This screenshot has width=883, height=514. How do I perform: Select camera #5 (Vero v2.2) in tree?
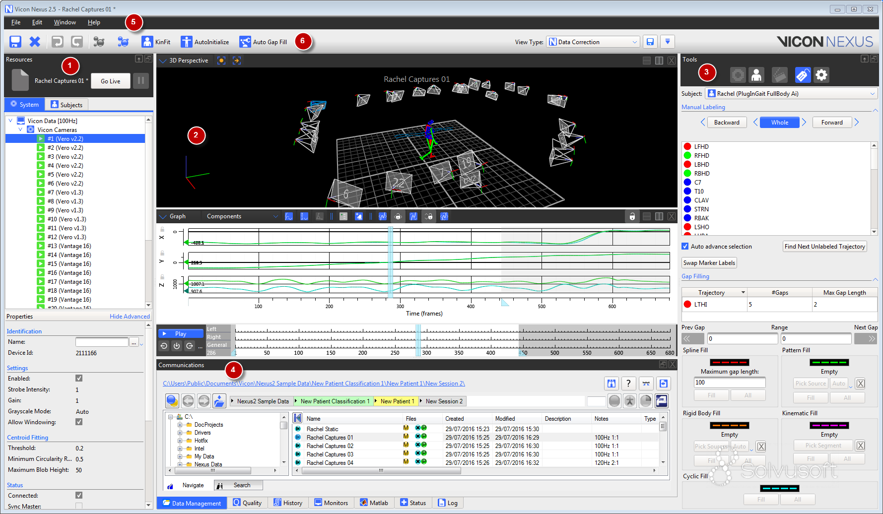65,175
